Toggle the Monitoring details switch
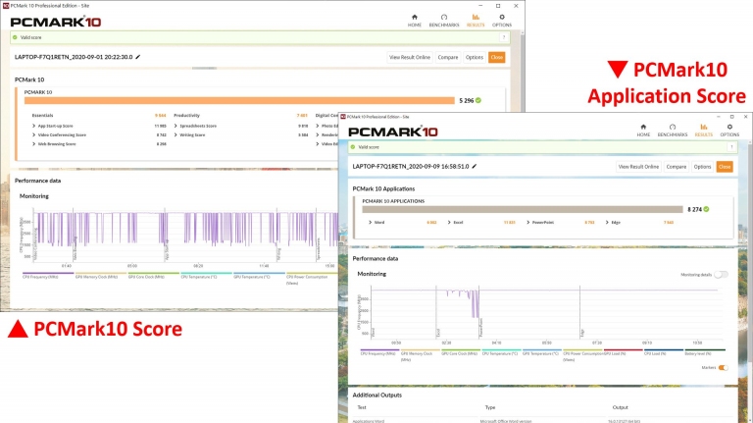 tap(721, 275)
